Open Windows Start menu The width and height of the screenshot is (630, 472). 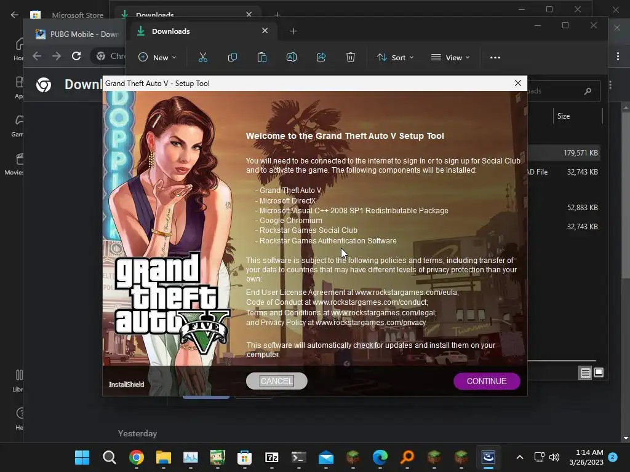pyautogui.click(x=82, y=457)
